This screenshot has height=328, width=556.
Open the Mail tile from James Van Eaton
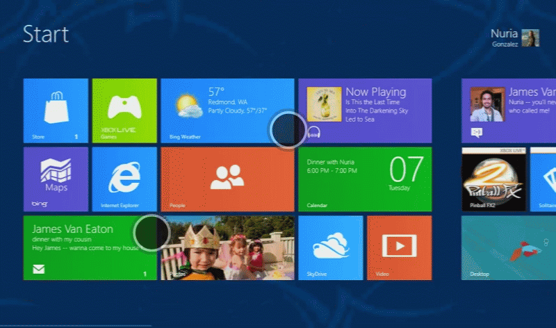click(90, 248)
